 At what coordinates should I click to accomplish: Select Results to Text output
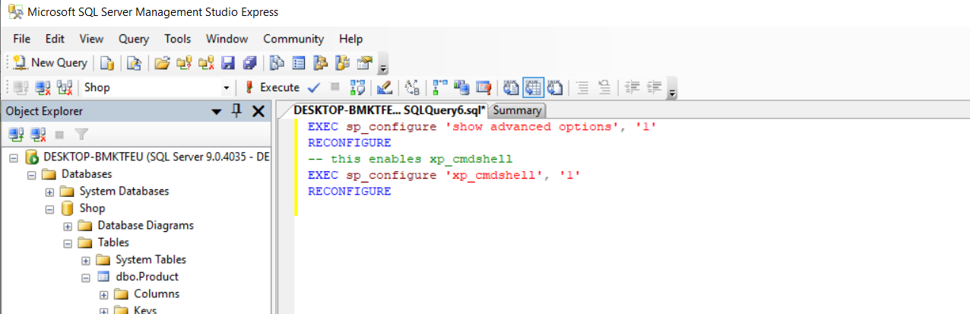pos(511,87)
